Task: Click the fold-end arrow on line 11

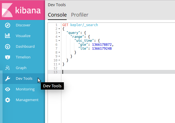Action: tap(59, 64)
